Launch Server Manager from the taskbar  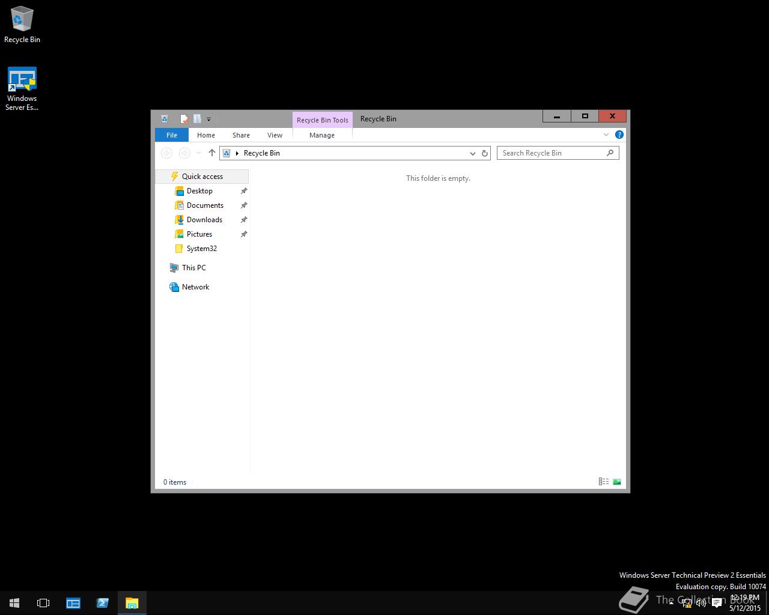point(73,603)
